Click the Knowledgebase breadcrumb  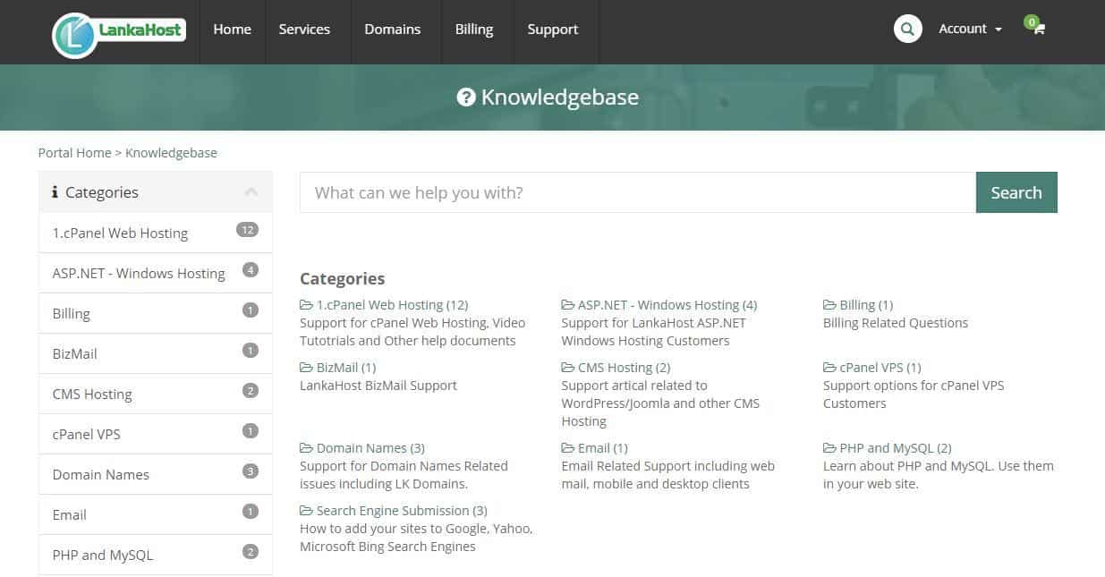pyautogui.click(x=171, y=153)
